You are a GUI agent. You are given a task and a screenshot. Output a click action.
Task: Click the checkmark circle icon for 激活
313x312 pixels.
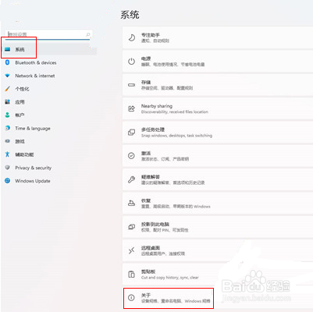131,156
